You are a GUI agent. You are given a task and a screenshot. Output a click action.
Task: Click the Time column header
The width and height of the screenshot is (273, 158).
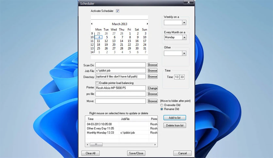point(102,119)
